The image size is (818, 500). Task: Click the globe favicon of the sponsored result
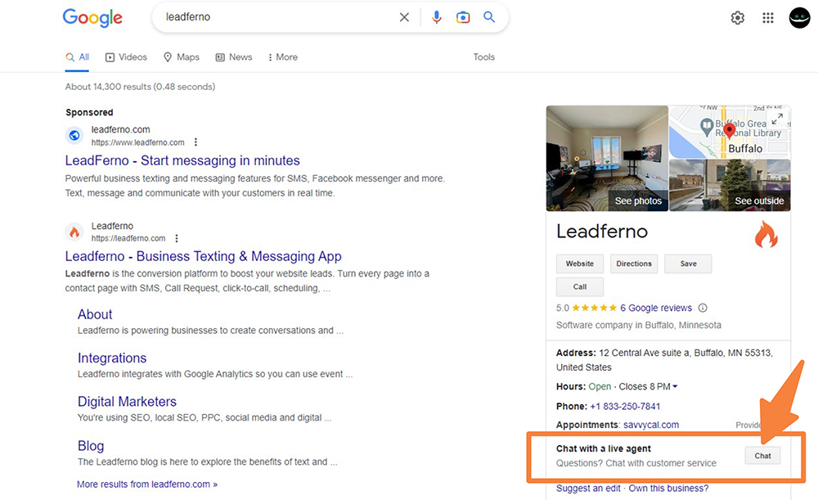click(74, 135)
